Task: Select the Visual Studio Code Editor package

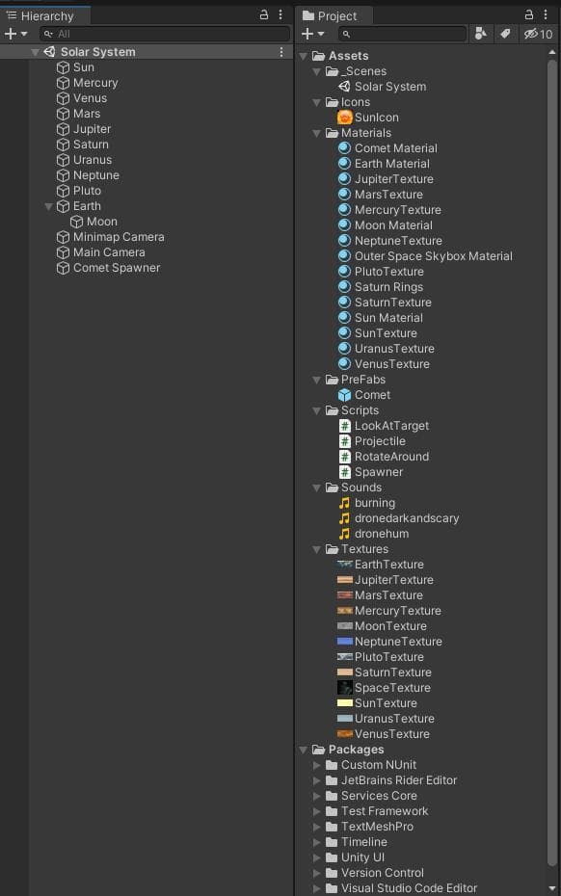Action: (x=409, y=888)
